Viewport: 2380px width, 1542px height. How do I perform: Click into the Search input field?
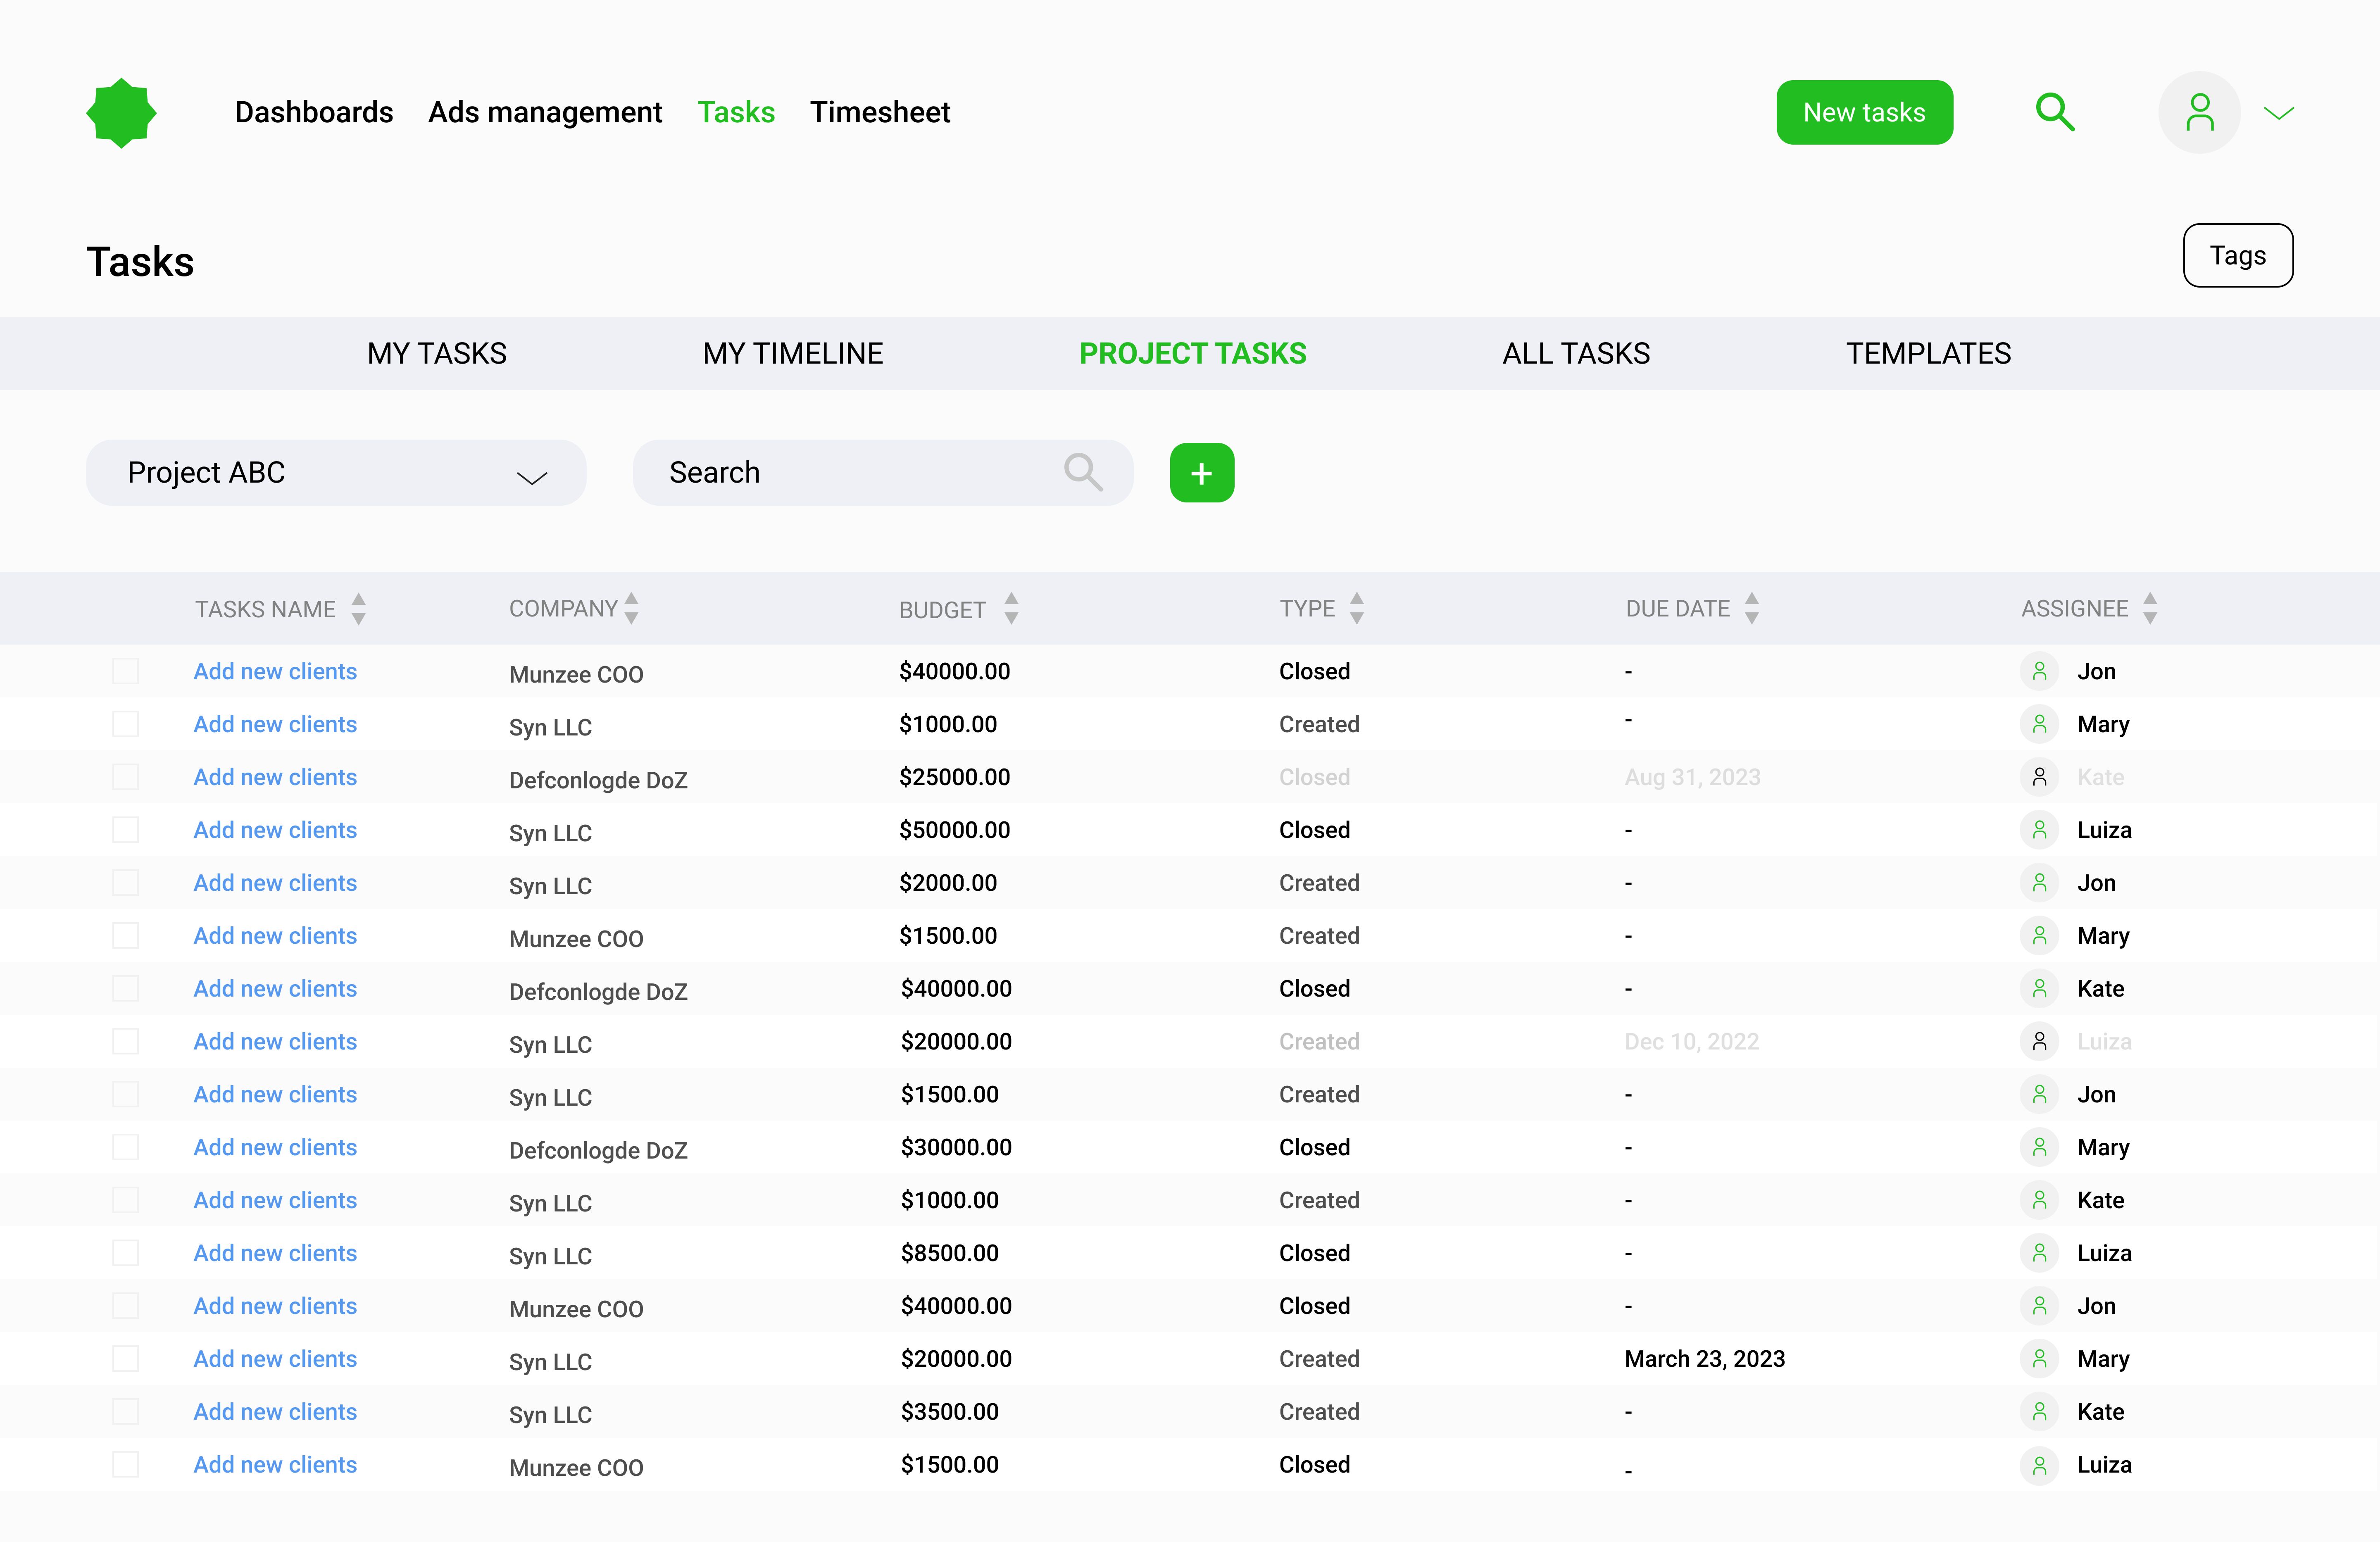(883, 472)
